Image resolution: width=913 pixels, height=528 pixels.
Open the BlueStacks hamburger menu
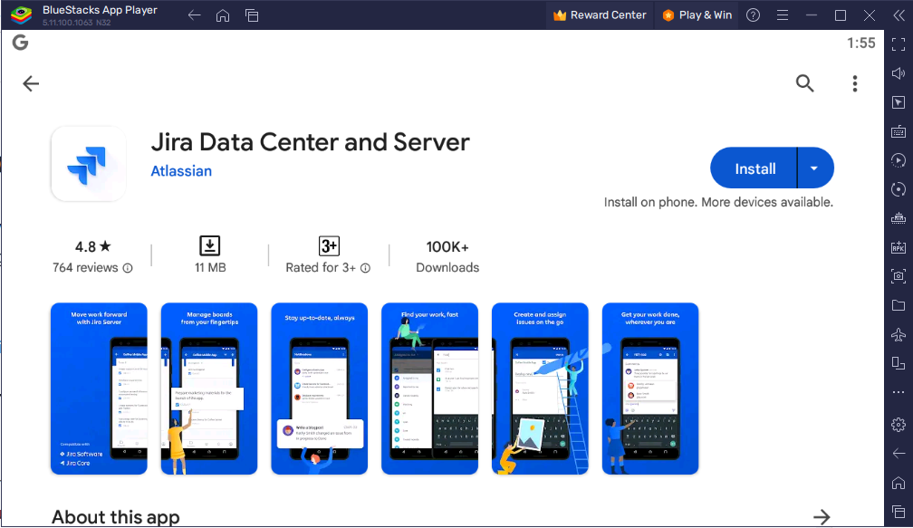[783, 15]
